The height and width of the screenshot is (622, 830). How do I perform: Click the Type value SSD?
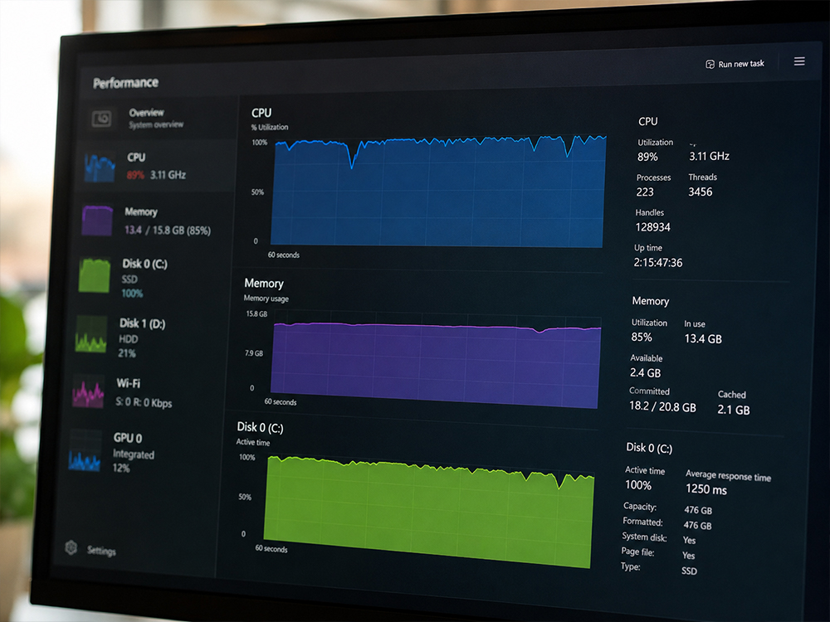click(x=689, y=571)
